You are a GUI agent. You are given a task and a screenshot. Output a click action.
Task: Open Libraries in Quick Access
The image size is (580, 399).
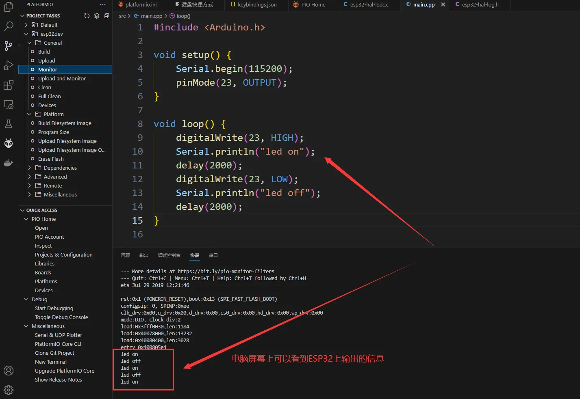[x=45, y=263]
